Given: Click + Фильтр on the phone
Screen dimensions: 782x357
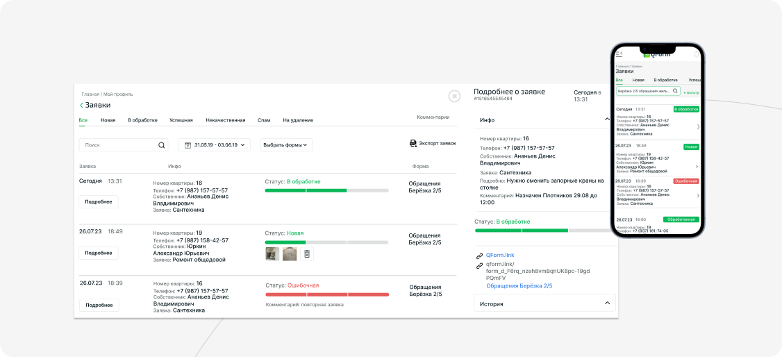Looking at the screenshot, I should point(692,93).
